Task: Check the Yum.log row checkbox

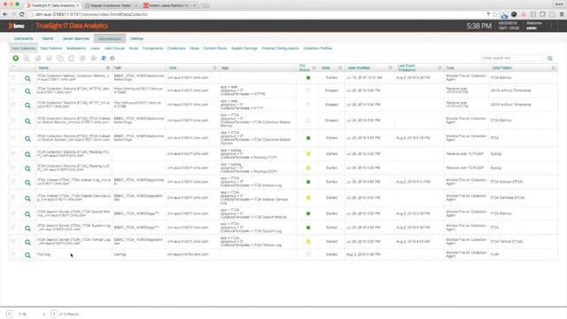Action: tap(13, 254)
